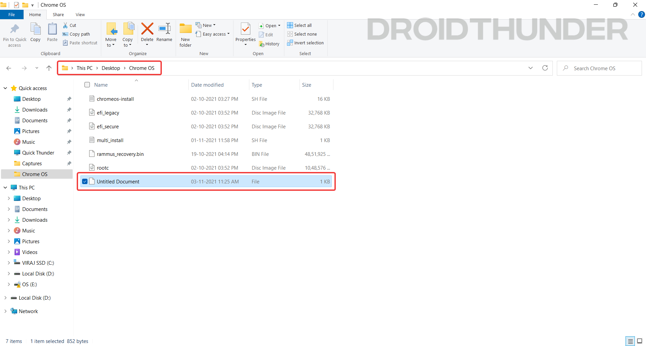Select the chromeos-install file

coord(206,99)
